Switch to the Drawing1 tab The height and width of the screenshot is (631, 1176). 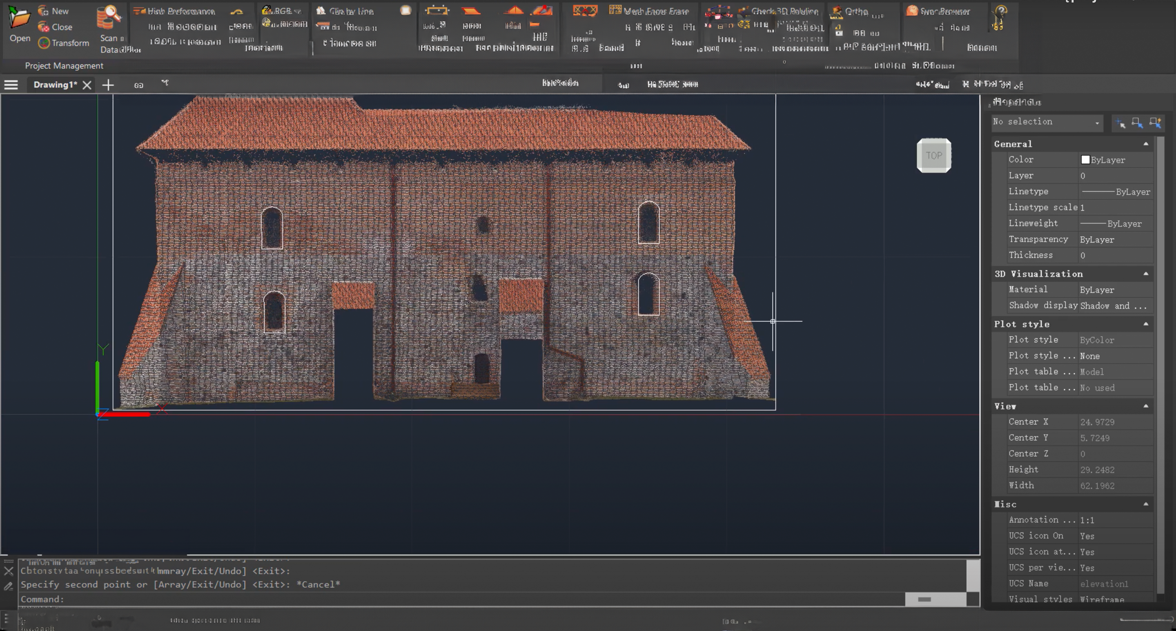55,85
